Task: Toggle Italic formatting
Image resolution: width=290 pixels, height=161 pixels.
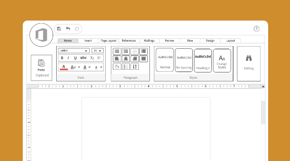Action: [x=68, y=58]
